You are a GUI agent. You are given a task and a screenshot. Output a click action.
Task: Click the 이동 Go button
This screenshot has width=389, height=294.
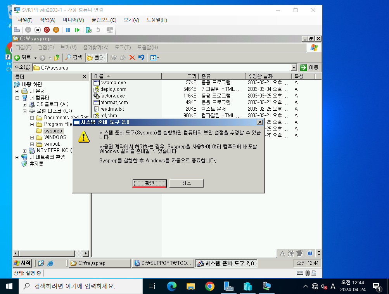click(309, 68)
